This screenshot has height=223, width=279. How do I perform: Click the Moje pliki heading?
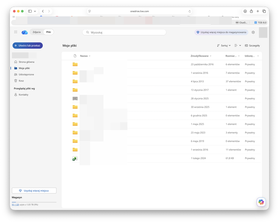69,46
